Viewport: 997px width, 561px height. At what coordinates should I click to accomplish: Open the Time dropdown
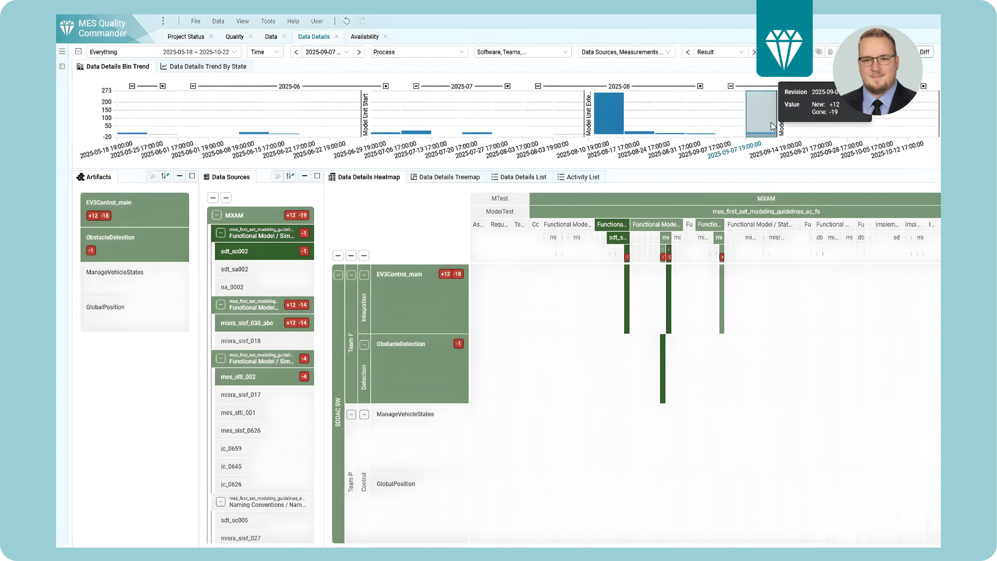click(x=265, y=52)
